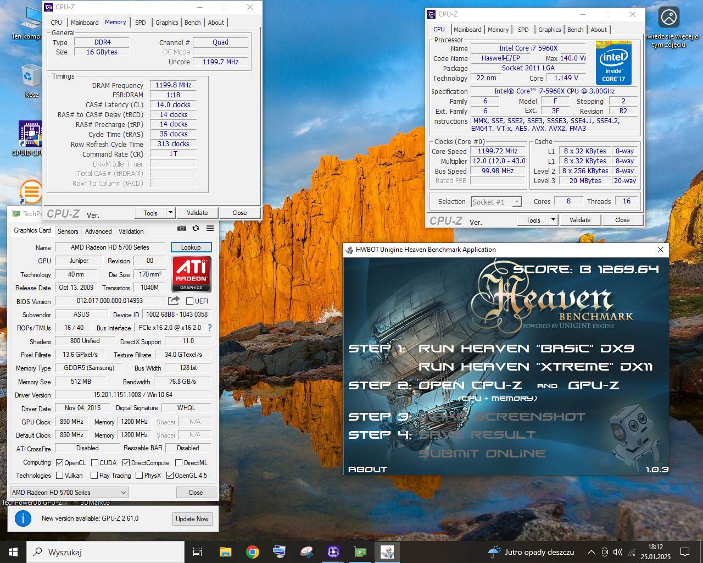Click the Intel Core i7 logo
This screenshot has height=563, width=703.
(613, 63)
